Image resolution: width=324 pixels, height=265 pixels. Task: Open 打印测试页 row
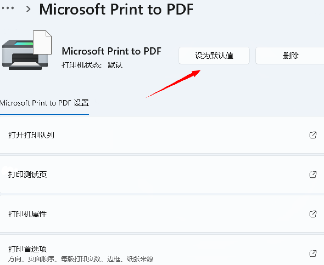(x=162, y=175)
